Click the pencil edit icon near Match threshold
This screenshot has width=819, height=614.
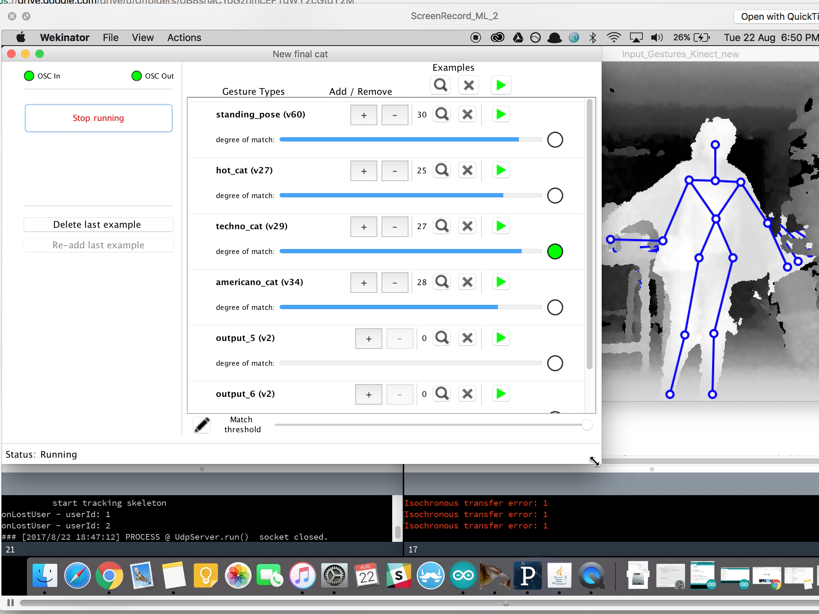pyautogui.click(x=202, y=425)
